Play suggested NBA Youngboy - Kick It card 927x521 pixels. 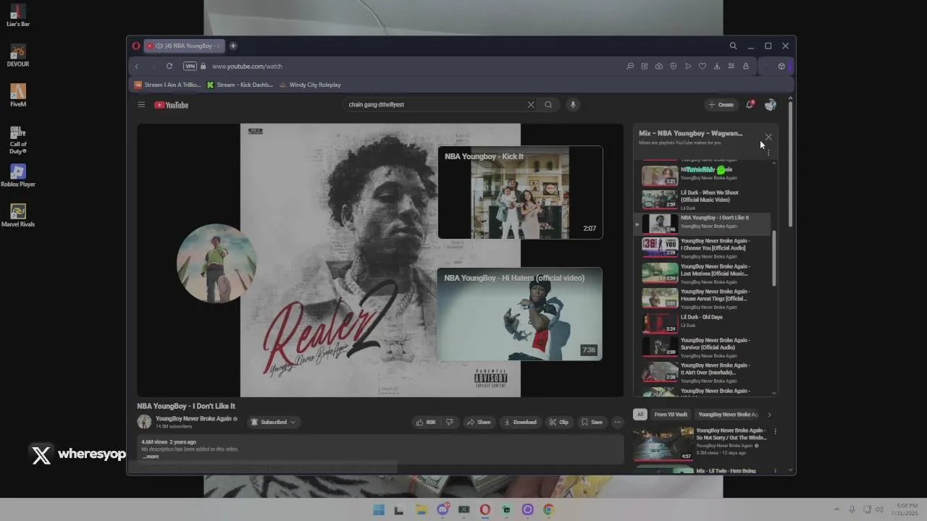pos(520,192)
